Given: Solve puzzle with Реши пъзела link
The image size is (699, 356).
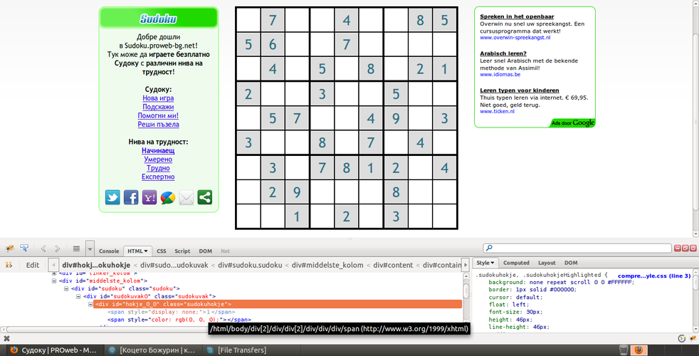Looking at the screenshot, I should pyautogui.click(x=158, y=125).
